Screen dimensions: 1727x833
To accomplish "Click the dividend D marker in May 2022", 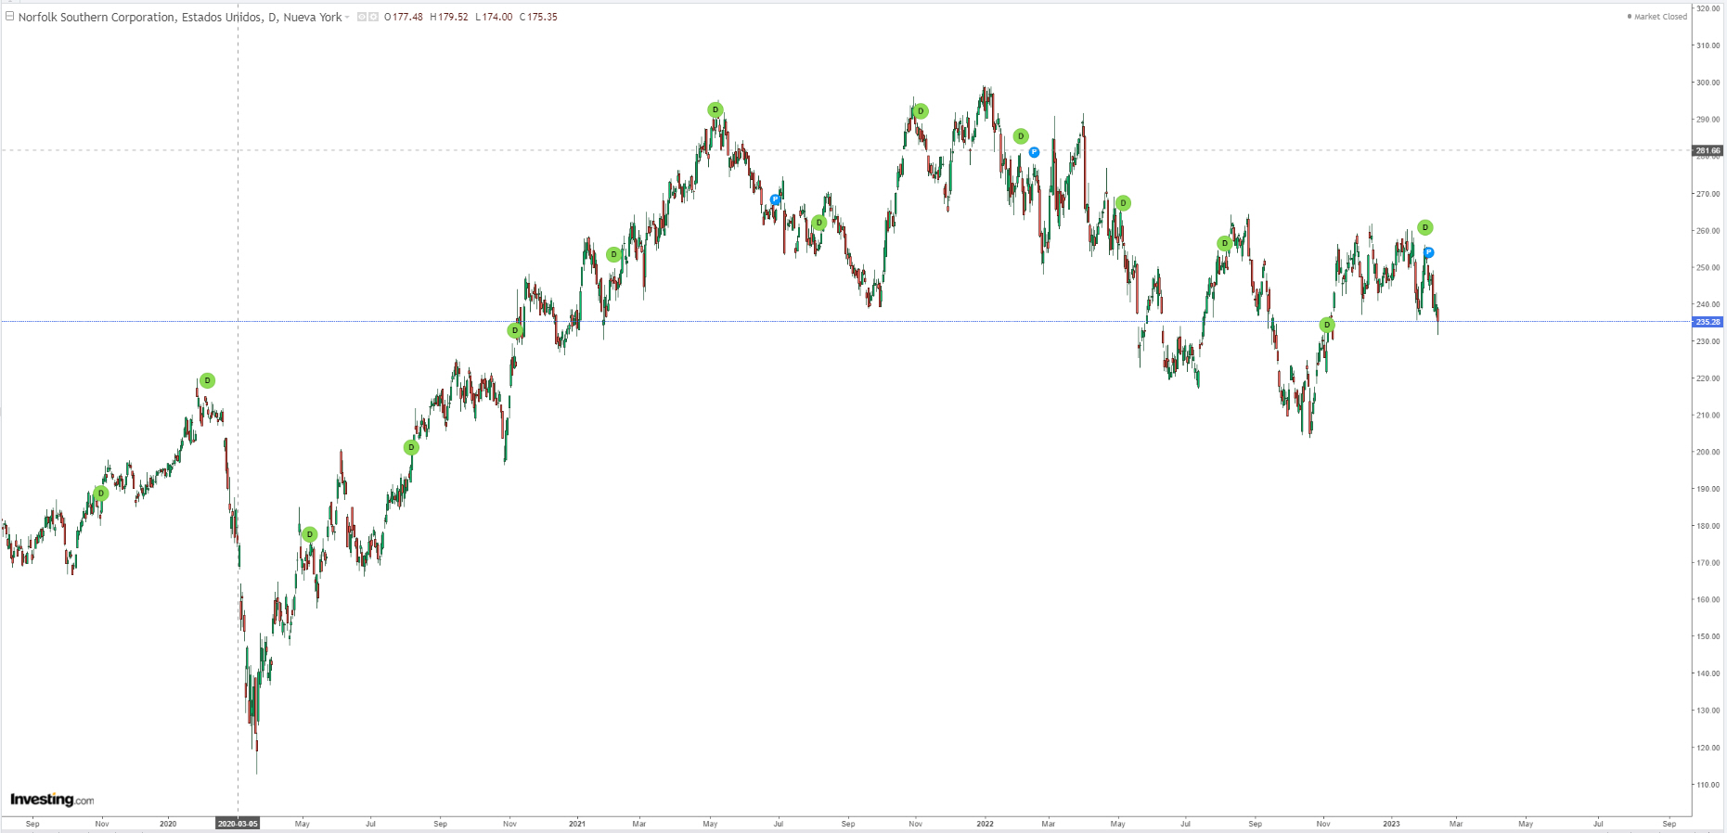I will [x=1123, y=203].
